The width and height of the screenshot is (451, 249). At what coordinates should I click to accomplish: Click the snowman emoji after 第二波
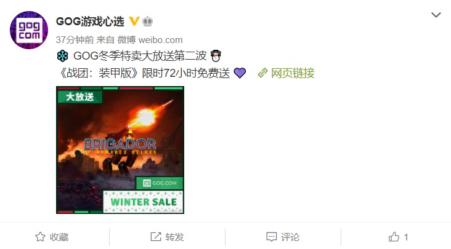point(216,56)
